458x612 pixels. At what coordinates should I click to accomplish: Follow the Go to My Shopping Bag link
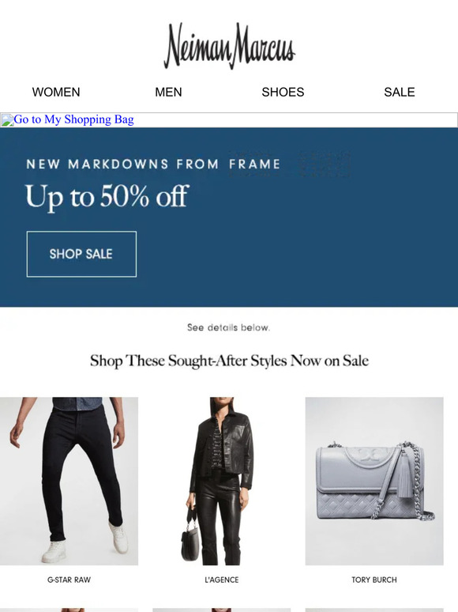(x=73, y=119)
